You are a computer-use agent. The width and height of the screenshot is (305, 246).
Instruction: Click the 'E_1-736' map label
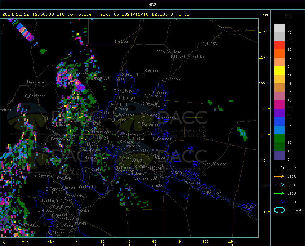click(x=209, y=44)
